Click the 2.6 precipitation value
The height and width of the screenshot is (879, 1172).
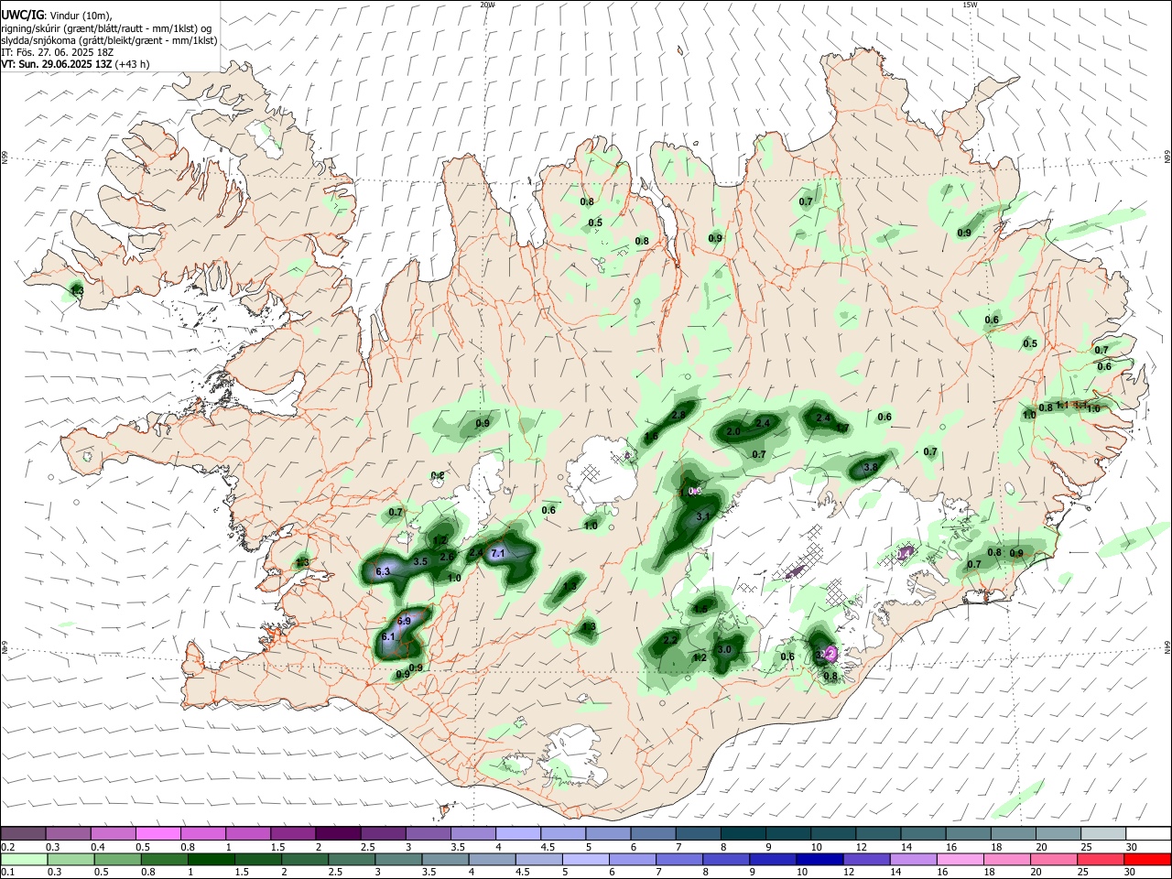[447, 557]
